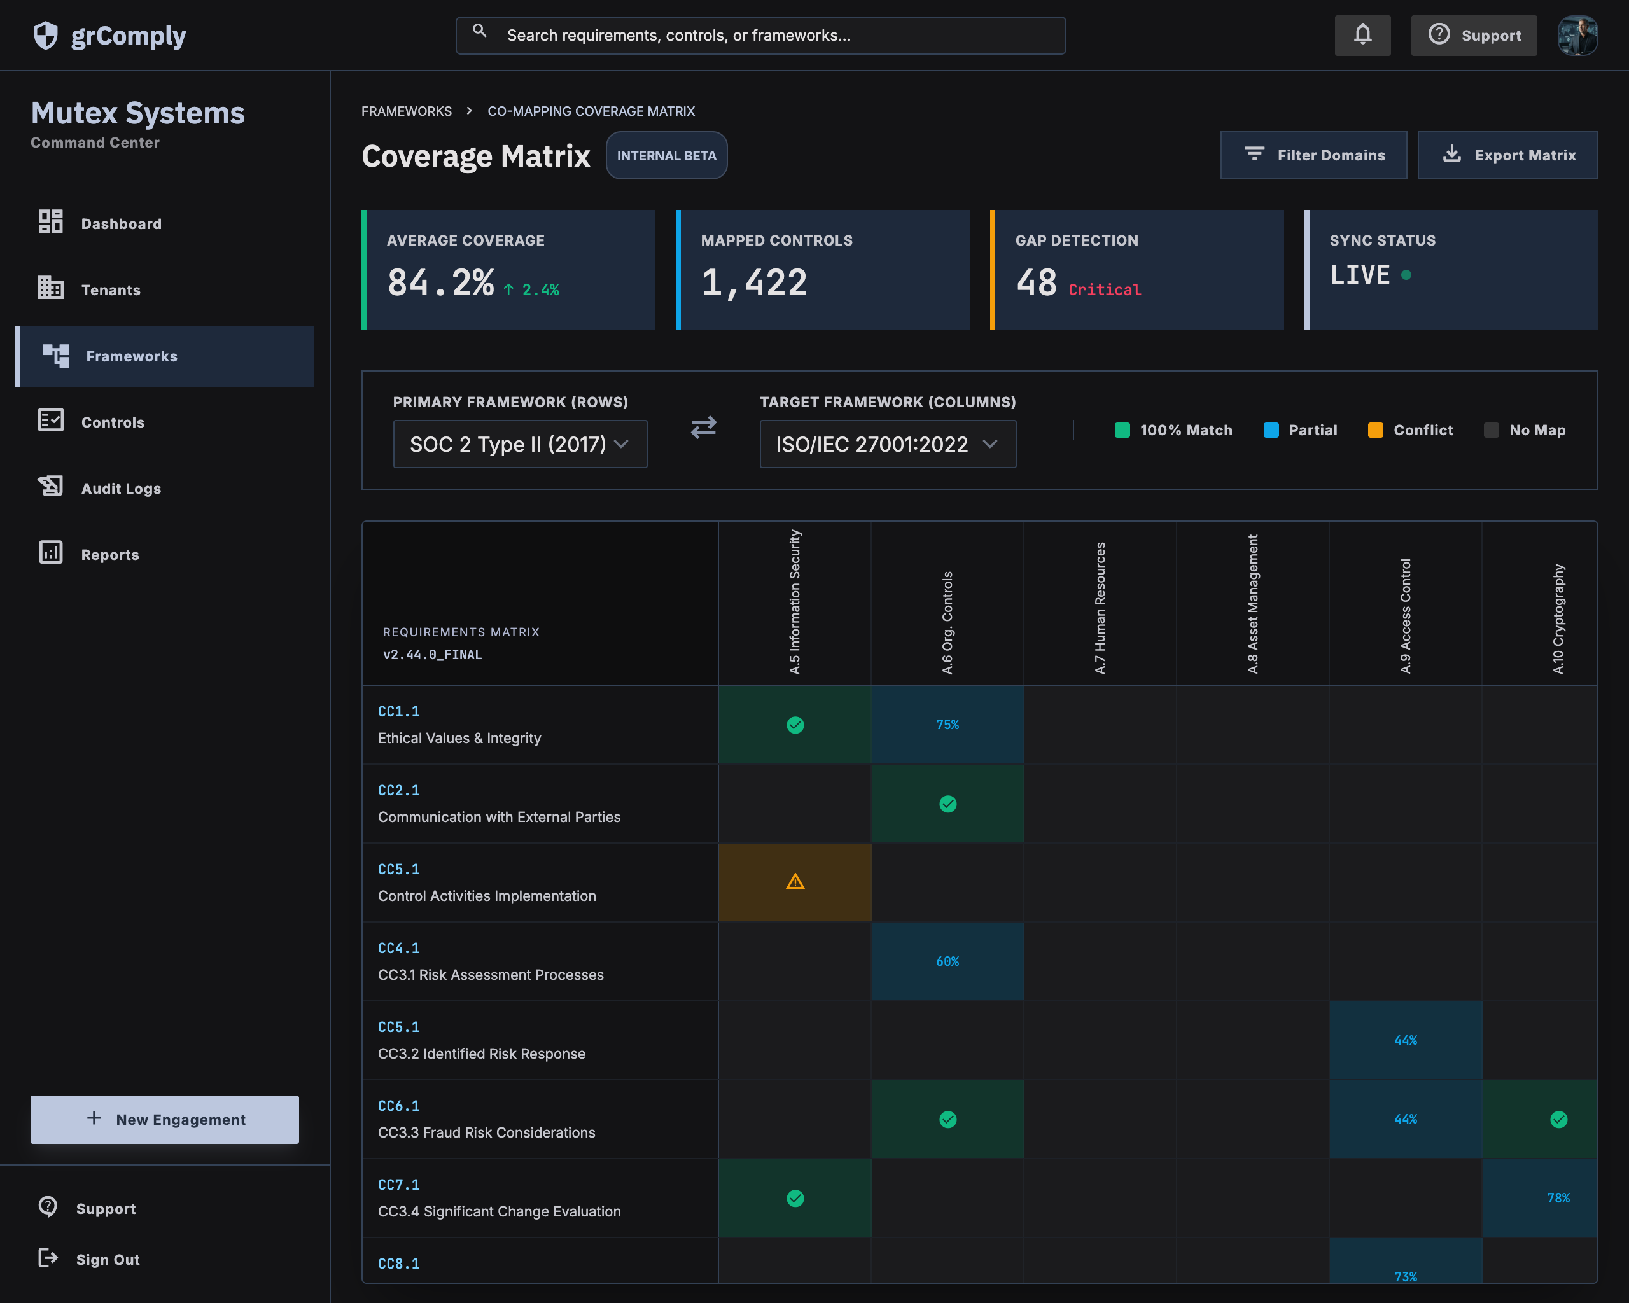1629x1303 pixels.
Task: Click the Filter Domains button
Action: coord(1313,155)
